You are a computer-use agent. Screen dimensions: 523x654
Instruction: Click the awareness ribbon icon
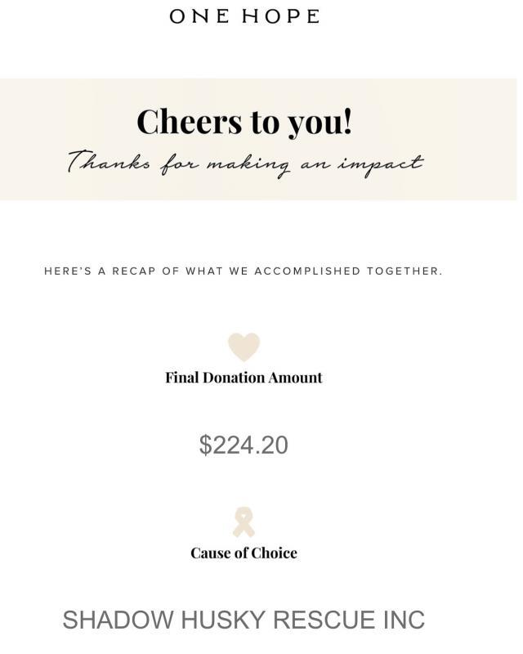tap(244, 522)
